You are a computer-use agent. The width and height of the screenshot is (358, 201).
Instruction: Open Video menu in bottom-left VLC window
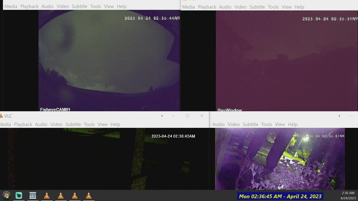click(x=56, y=124)
